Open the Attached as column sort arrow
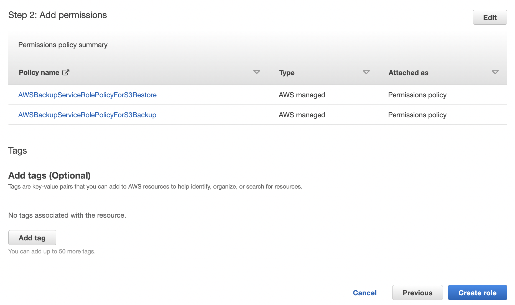The width and height of the screenshot is (515, 305). 495,72
